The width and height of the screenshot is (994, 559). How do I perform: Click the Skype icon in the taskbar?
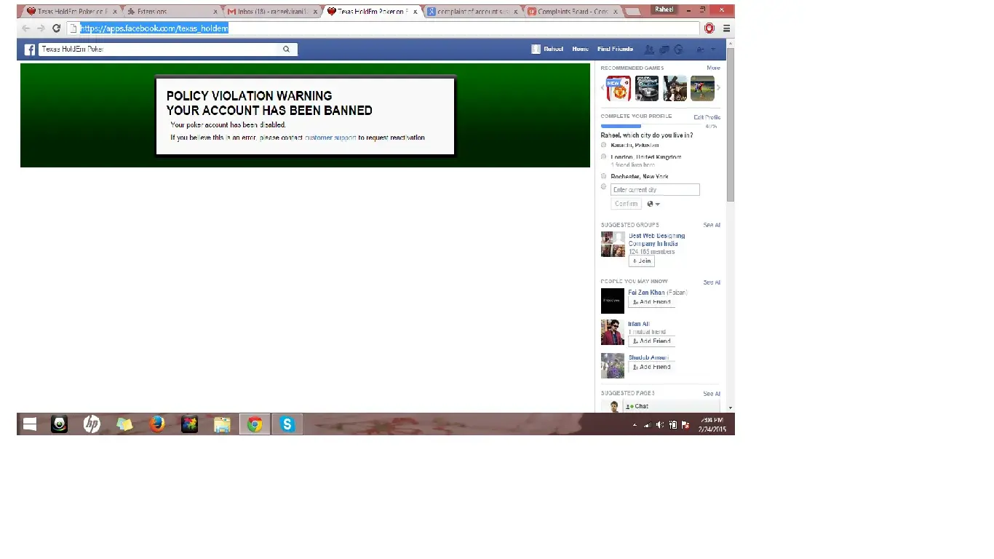point(287,424)
